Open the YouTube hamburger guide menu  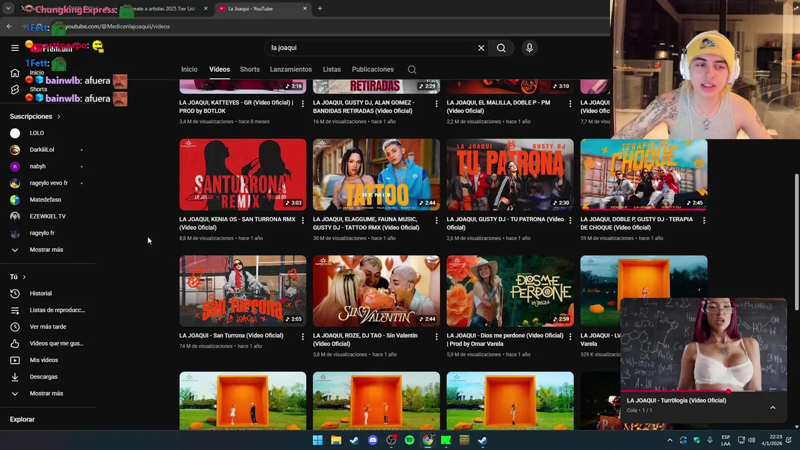click(x=15, y=47)
